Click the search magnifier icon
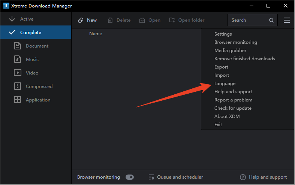 click(x=271, y=20)
